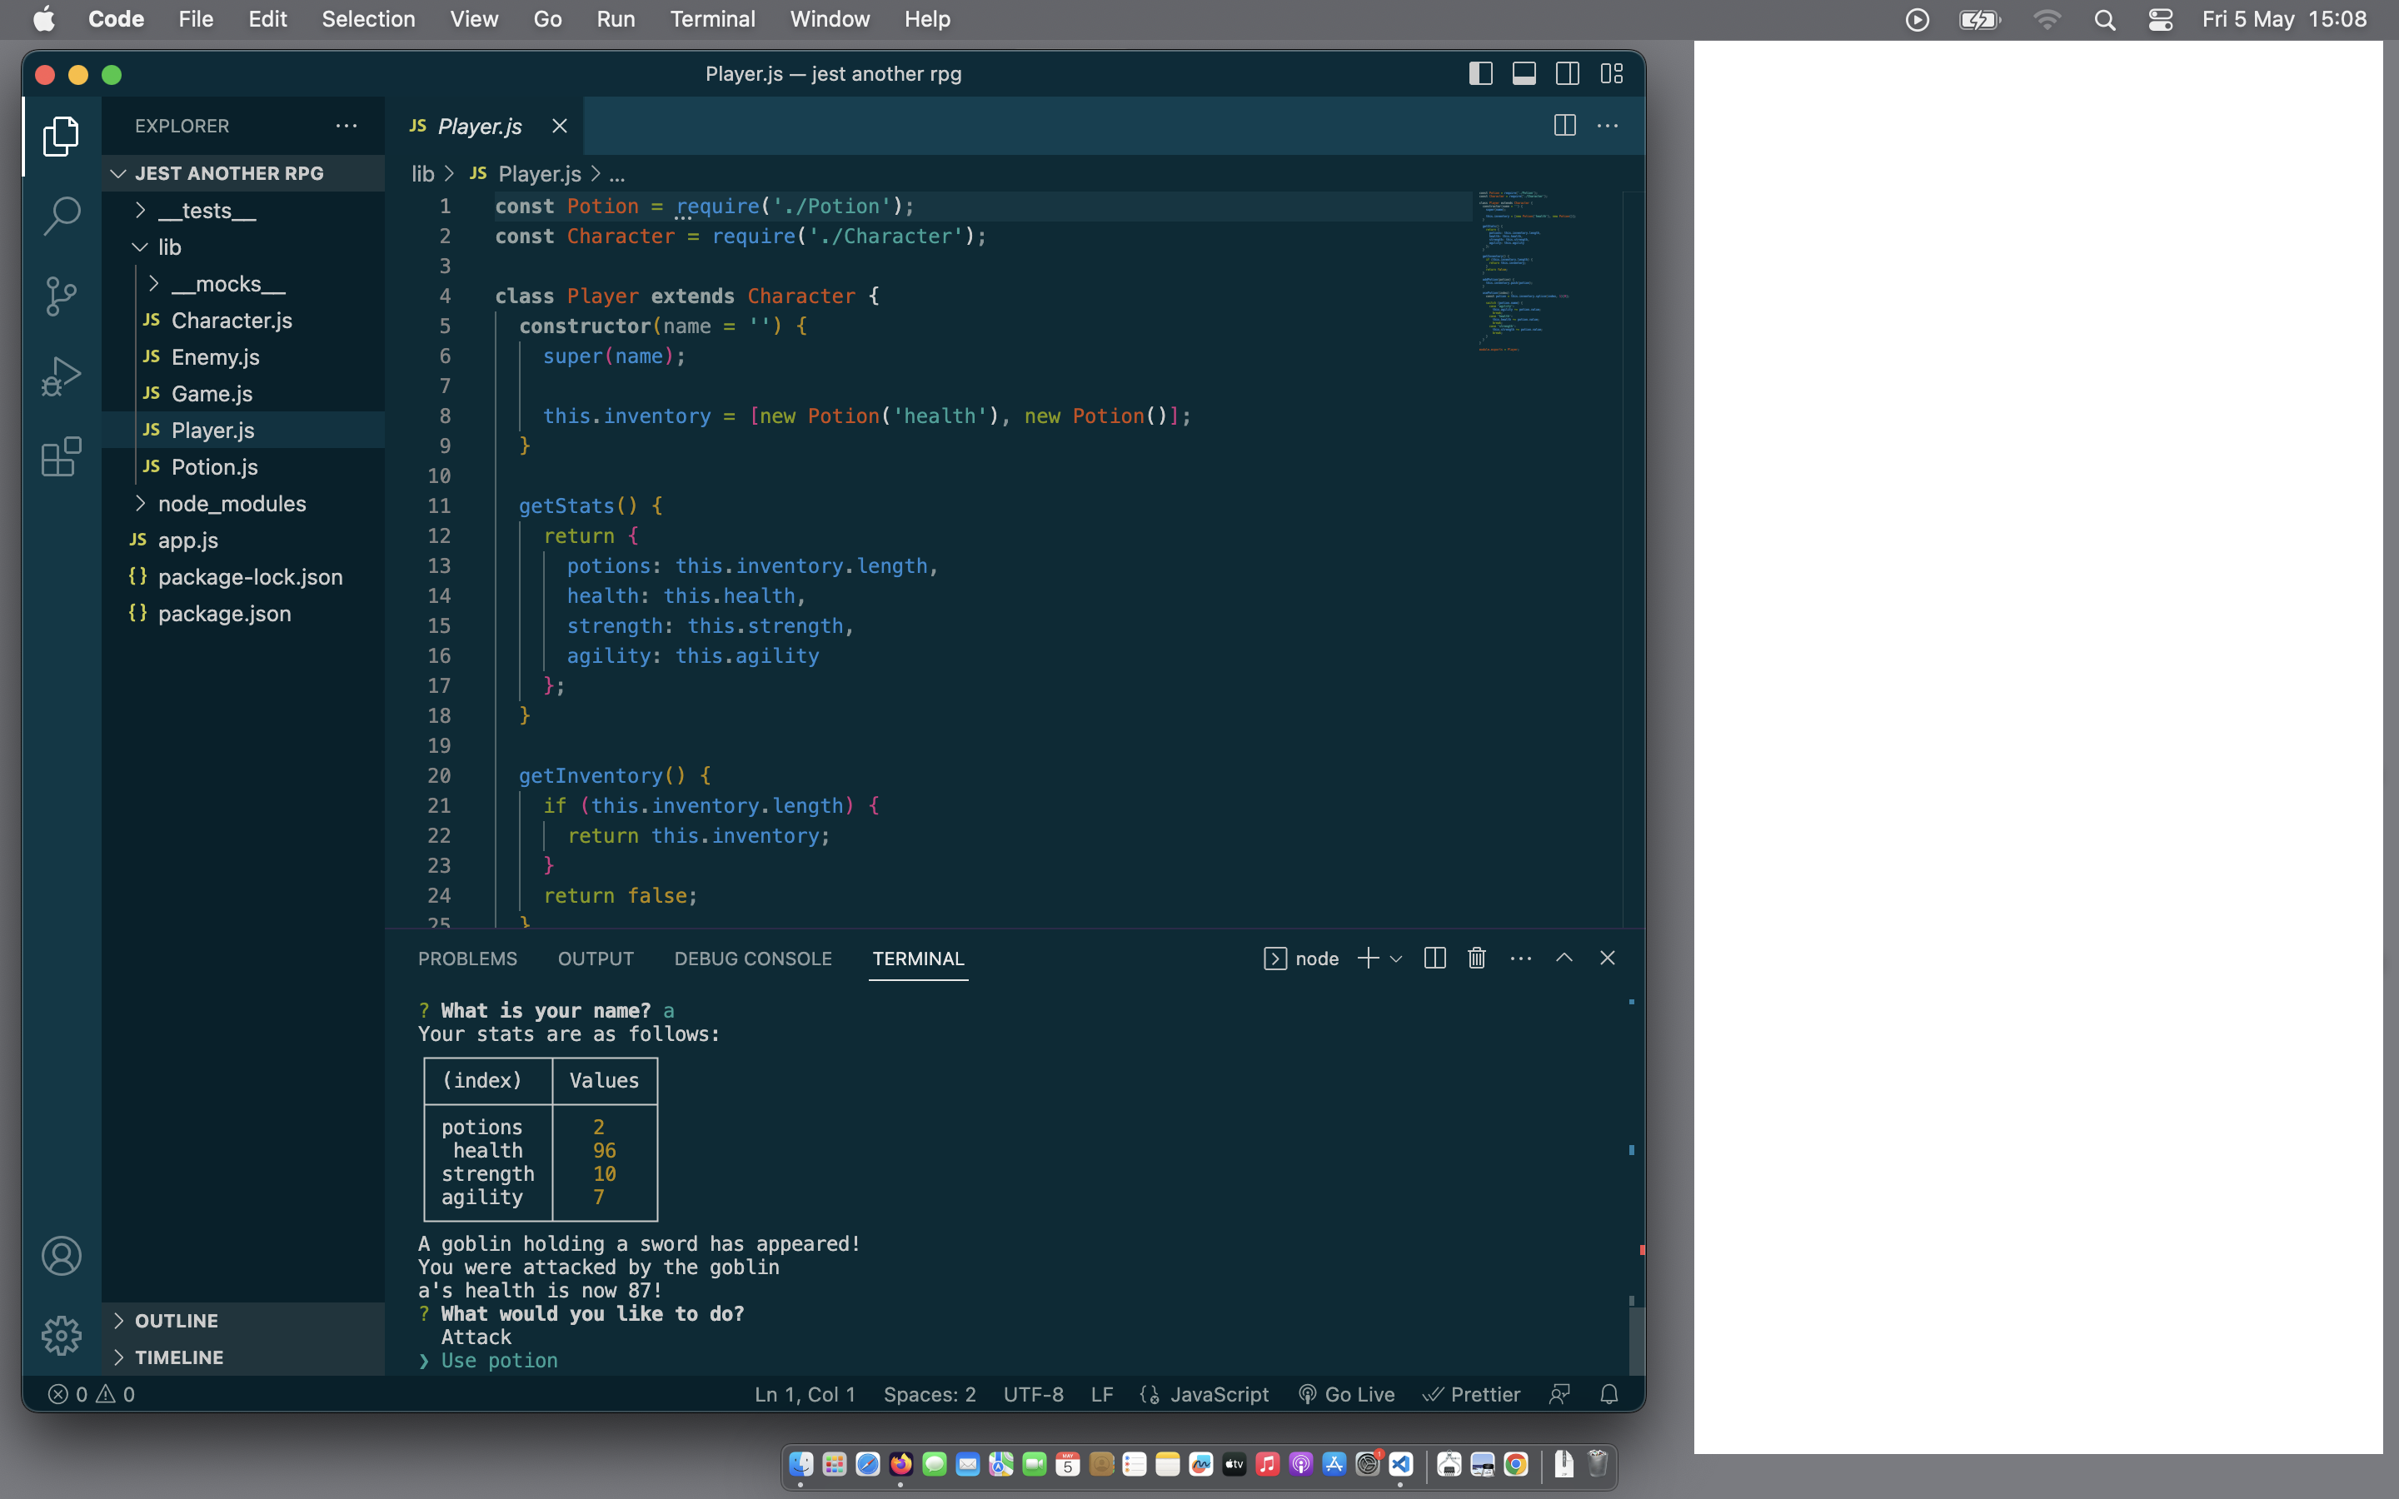Toggle Secondary Side Bar layout button
Image resolution: width=2399 pixels, height=1499 pixels.
tap(1568, 73)
